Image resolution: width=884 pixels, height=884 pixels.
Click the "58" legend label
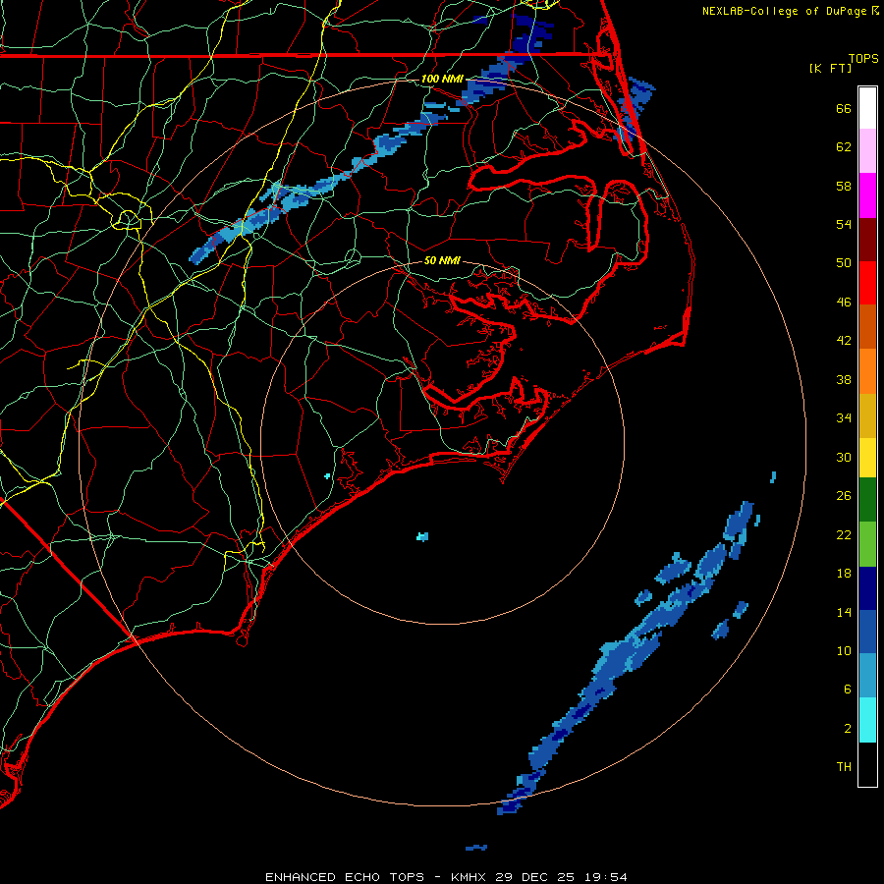tap(844, 186)
